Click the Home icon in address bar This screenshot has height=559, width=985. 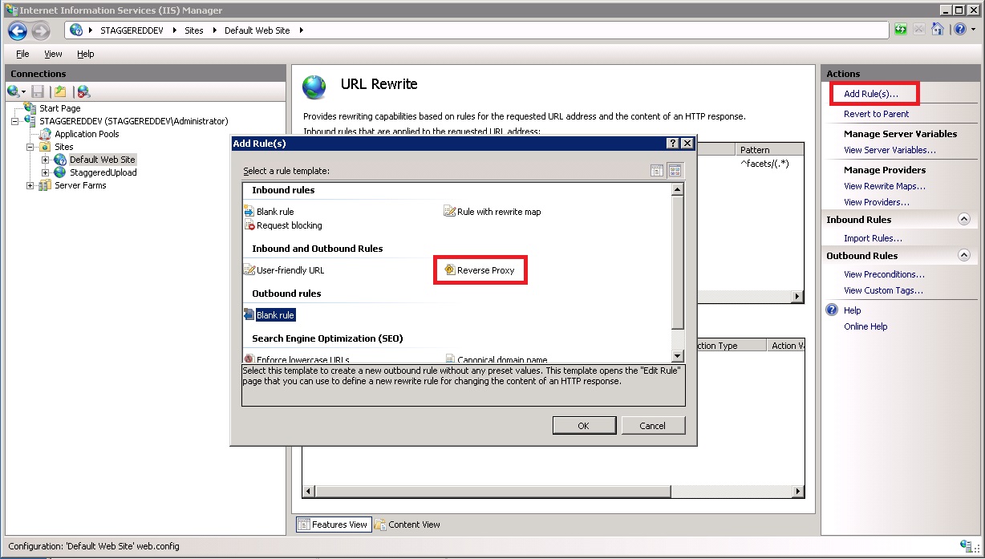(x=937, y=30)
